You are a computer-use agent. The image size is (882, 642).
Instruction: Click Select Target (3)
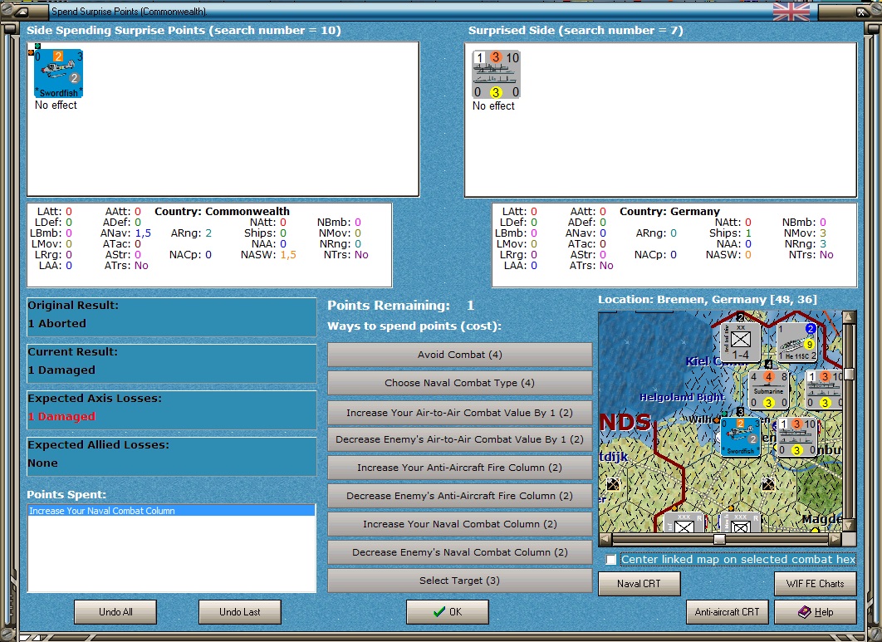coord(459,580)
